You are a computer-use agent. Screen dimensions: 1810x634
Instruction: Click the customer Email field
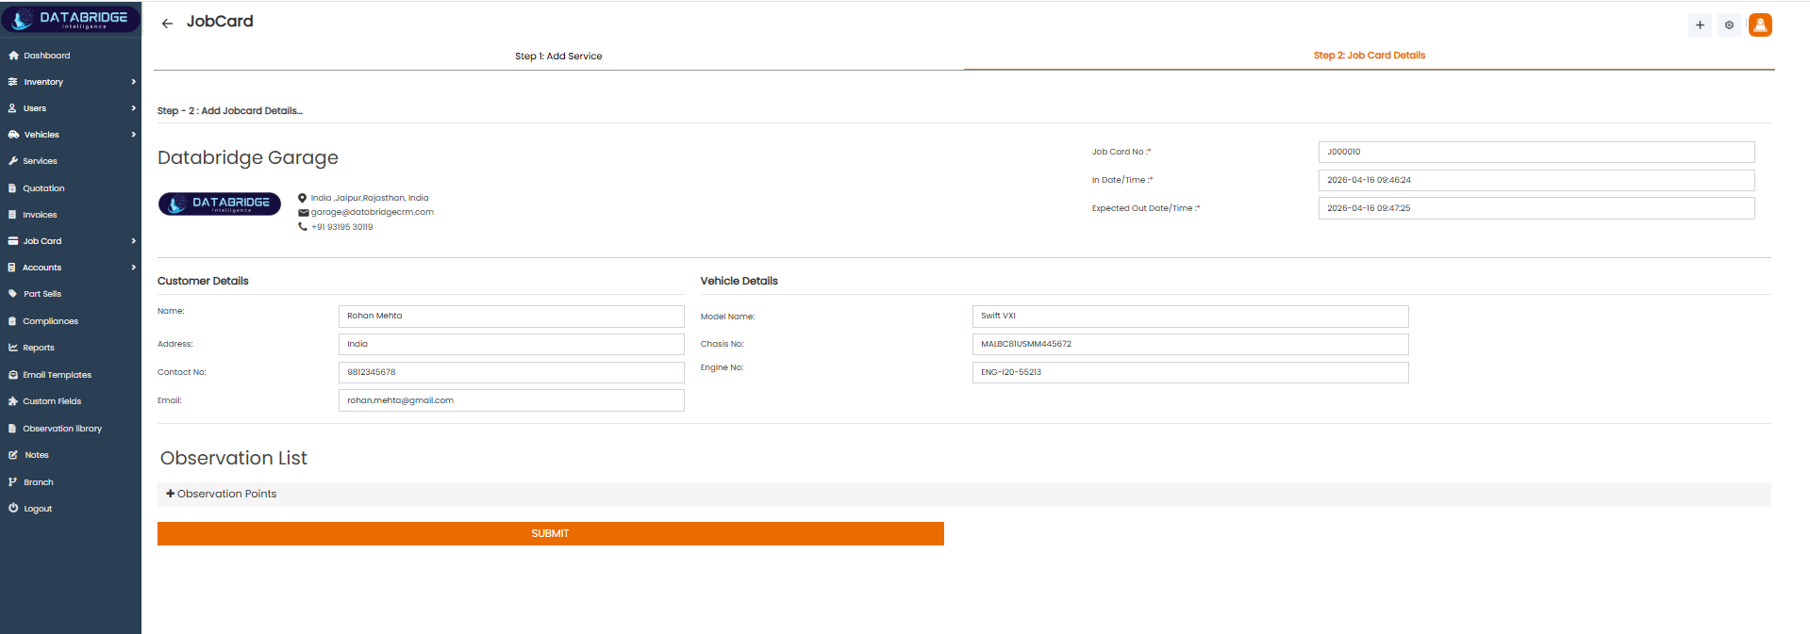click(x=511, y=400)
